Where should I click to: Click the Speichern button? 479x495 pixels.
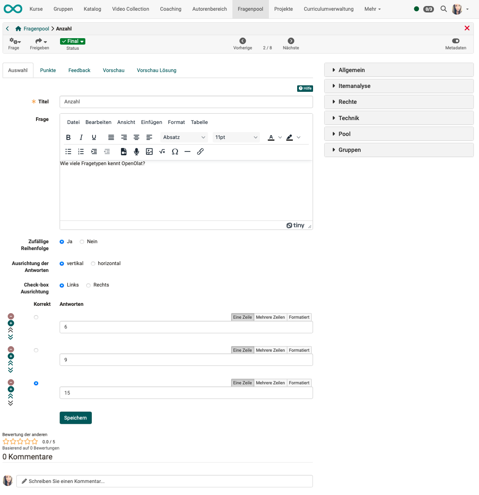pos(75,418)
